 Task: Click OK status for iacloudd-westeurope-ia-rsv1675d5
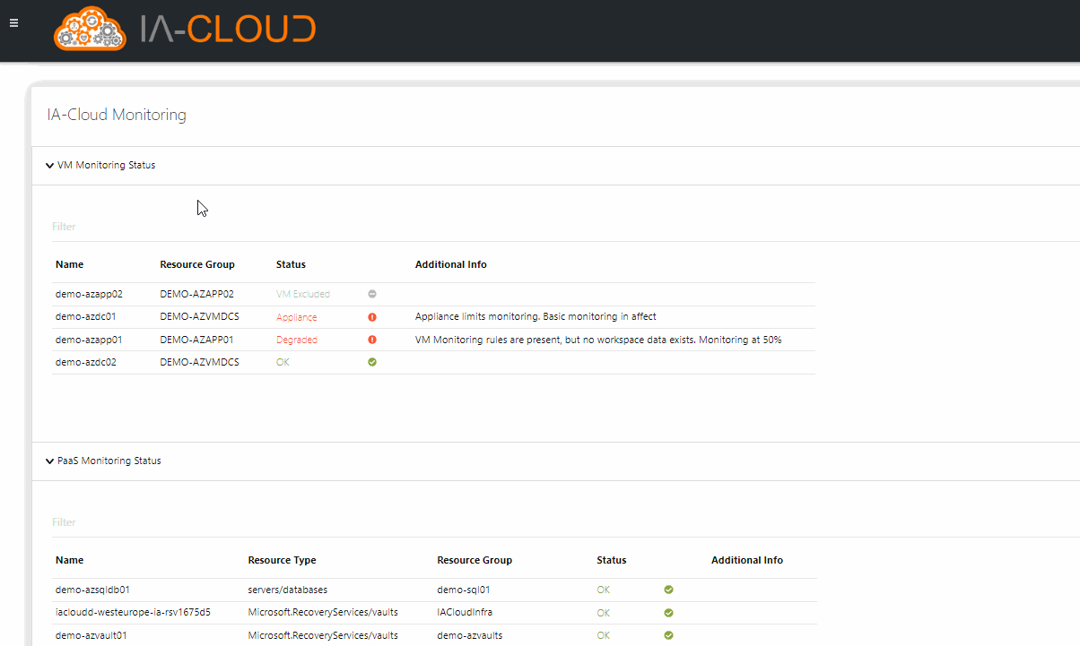[603, 613]
